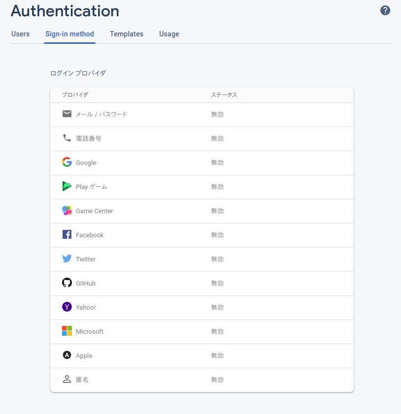The height and width of the screenshot is (414, 401).
Task: Click the Apple provider icon
Action: pyautogui.click(x=67, y=355)
